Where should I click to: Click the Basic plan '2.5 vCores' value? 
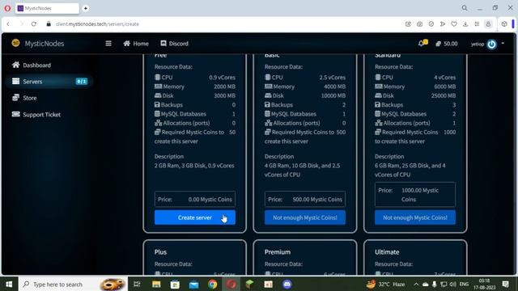pos(333,78)
